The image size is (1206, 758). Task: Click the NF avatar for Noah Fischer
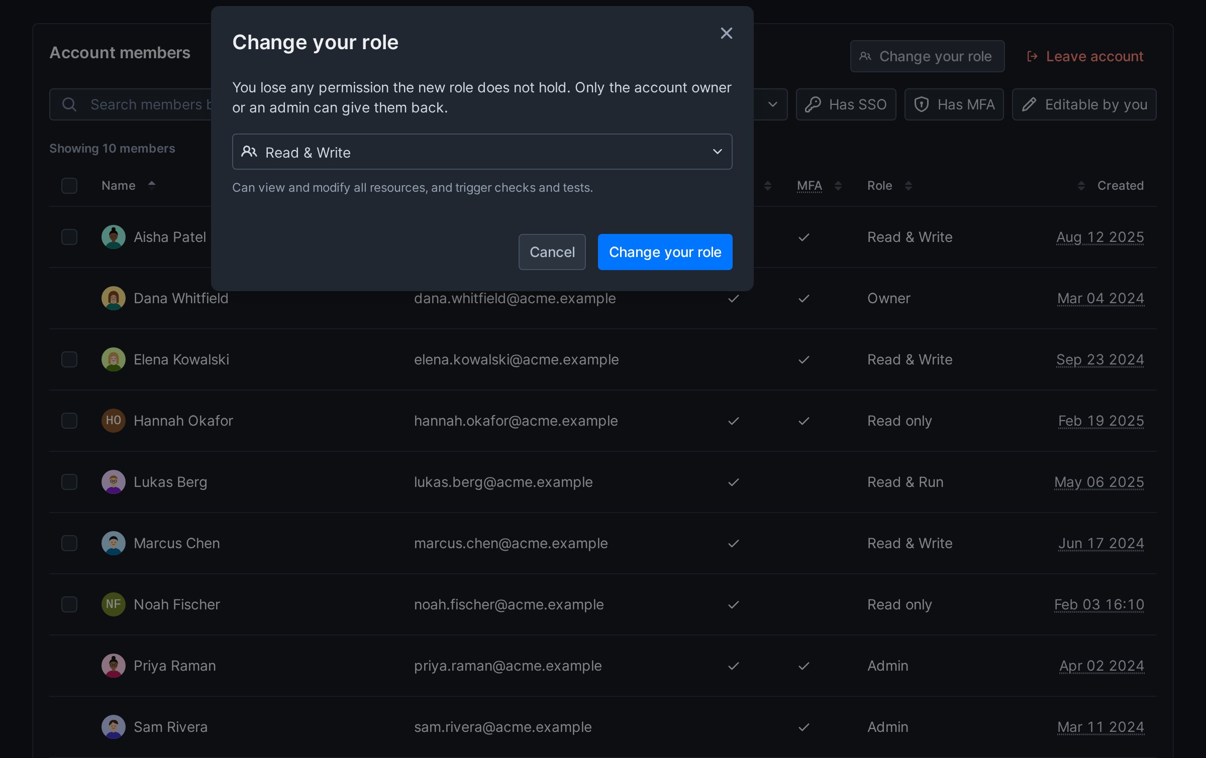point(114,604)
